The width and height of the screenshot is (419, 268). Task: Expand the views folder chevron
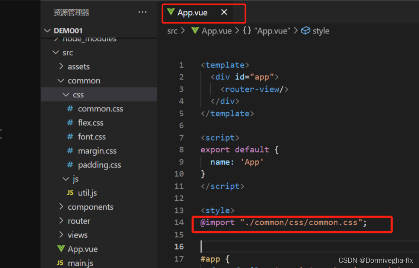(x=61, y=235)
